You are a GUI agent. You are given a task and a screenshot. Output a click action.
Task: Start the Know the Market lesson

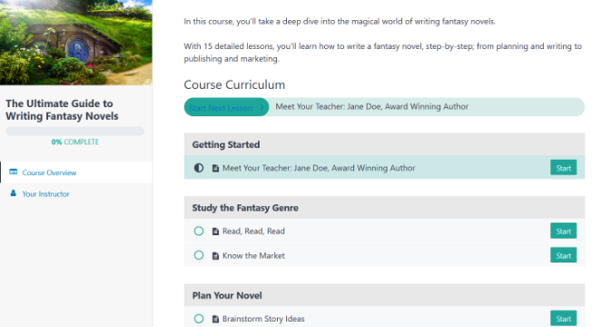563,255
